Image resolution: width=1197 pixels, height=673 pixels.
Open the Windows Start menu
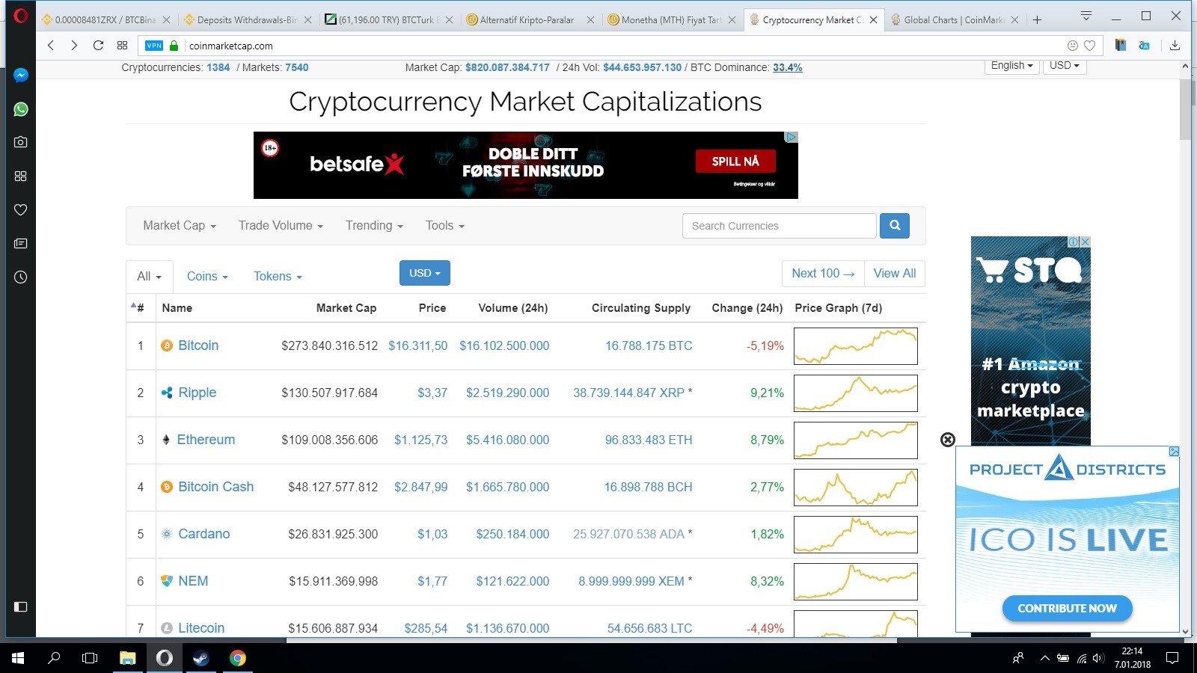(x=18, y=658)
